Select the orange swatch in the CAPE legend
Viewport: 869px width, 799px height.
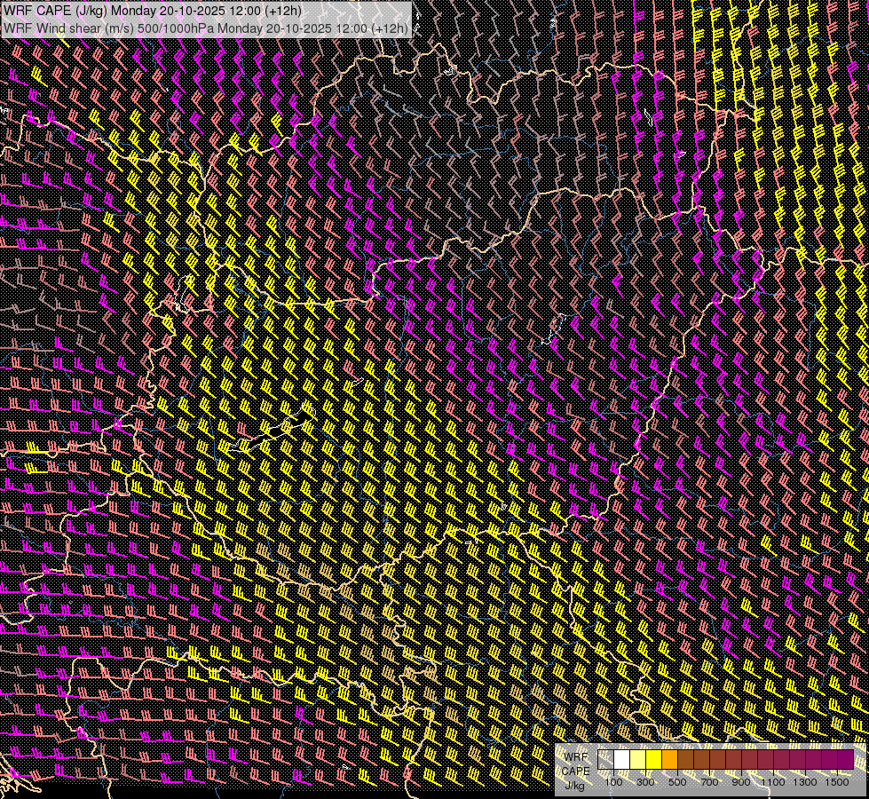coord(669,760)
